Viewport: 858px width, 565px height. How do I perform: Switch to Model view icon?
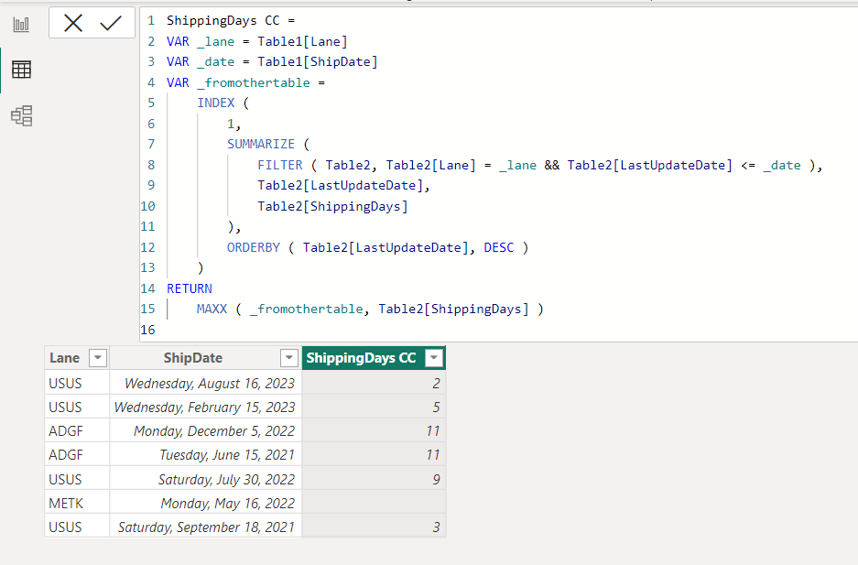pyautogui.click(x=21, y=116)
